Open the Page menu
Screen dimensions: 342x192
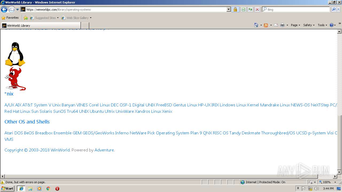tap(295, 25)
